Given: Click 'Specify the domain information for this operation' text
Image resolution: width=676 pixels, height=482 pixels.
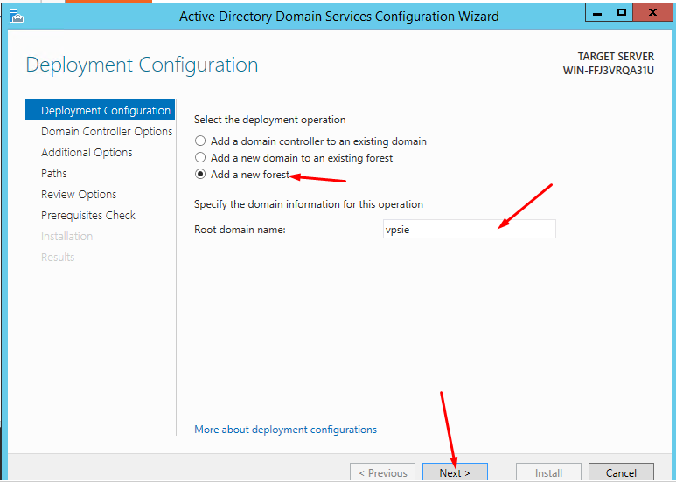Looking at the screenshot, I should [309, 204].
